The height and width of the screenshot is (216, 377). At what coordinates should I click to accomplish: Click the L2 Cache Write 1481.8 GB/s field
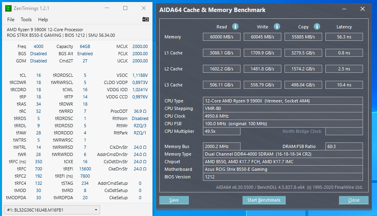(262, 69)
